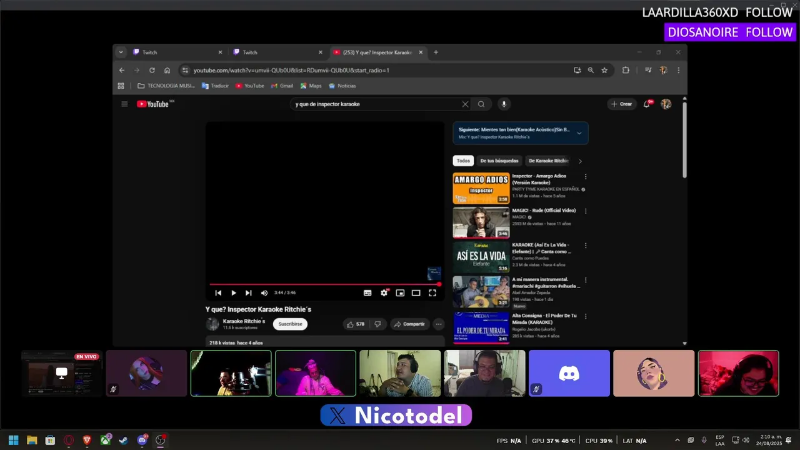Open the TECNOLOGIA MUSI... bookmark folder
Viewport: 800px width, 450px height.
(166, 86)
